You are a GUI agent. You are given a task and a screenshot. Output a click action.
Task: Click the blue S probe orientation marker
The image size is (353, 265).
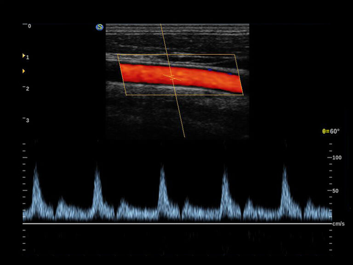click(x=99, y=27)
